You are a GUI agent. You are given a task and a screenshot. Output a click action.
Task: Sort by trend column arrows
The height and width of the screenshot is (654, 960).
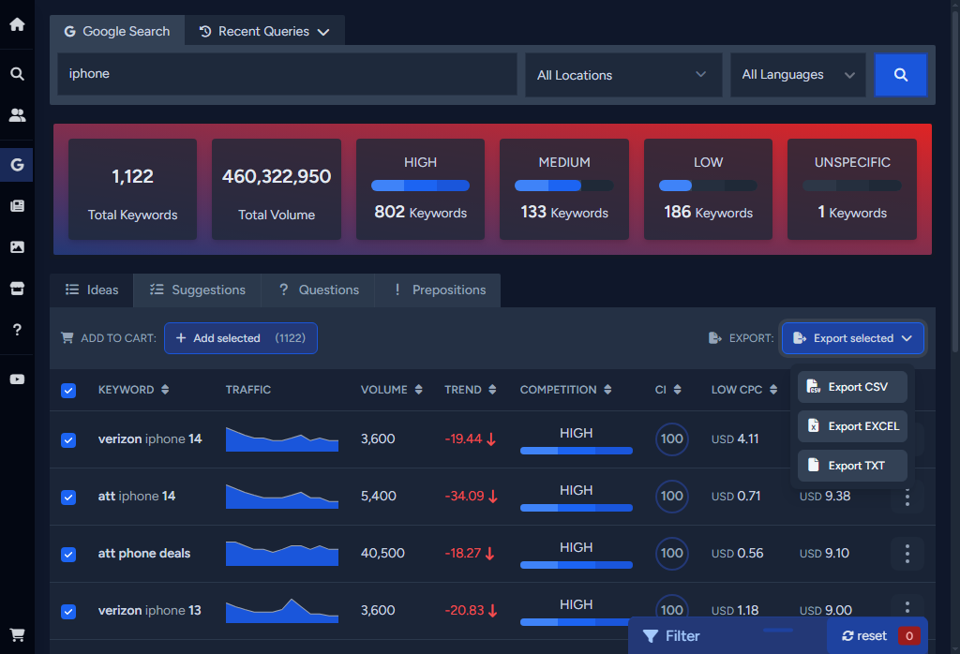click(492, 390)
